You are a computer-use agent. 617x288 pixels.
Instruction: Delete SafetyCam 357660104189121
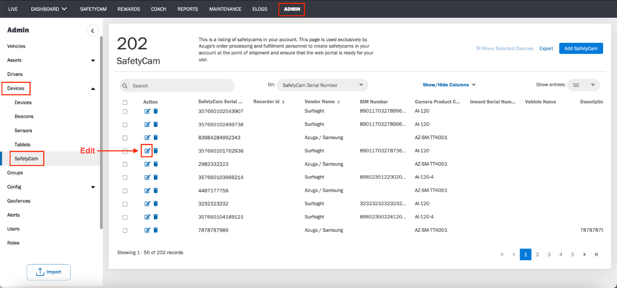156,217
